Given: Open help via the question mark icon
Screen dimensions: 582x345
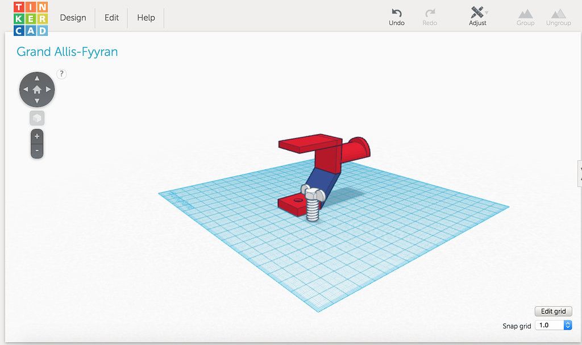Looking at the screenshot, I should coord(61,74).
